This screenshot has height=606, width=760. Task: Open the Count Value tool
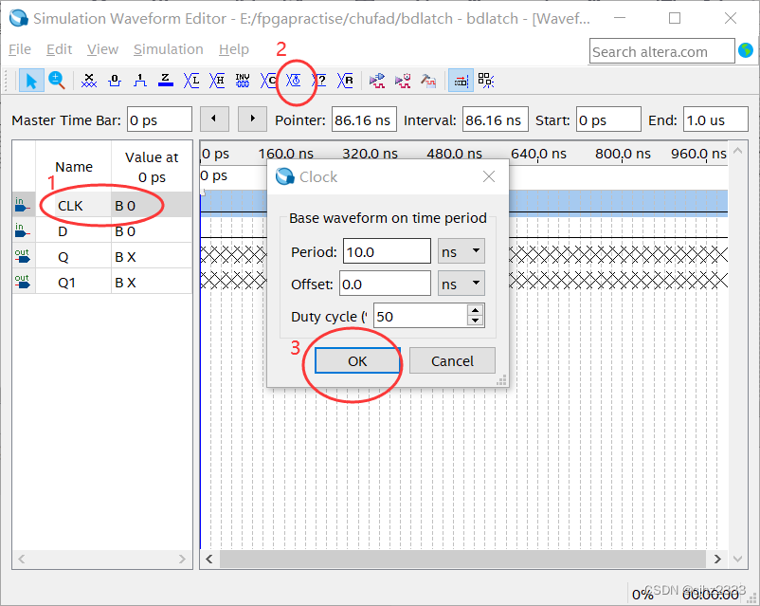pos(268,81)
